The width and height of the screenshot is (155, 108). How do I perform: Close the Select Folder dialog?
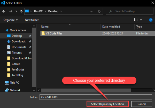(152, 3)
